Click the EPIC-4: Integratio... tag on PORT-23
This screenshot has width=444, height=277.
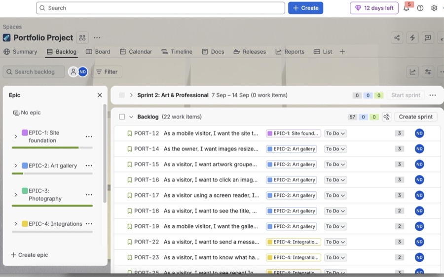click(x=294, y=257)
